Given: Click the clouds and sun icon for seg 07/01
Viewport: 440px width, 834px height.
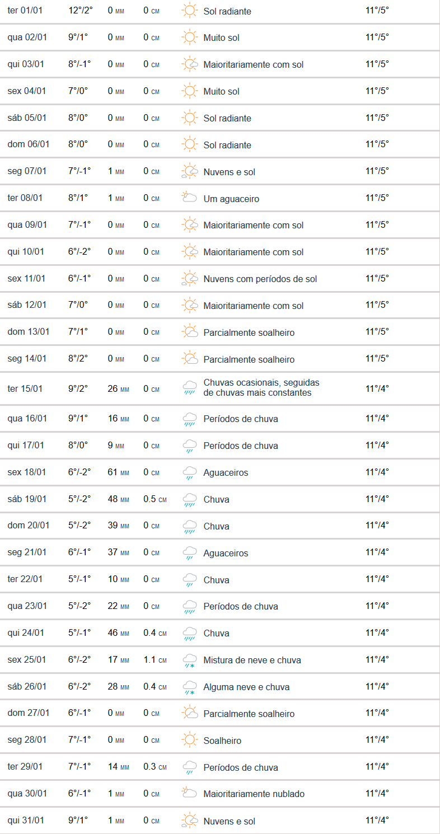Looking at the screenshot, I should click(x=190, y=172).
